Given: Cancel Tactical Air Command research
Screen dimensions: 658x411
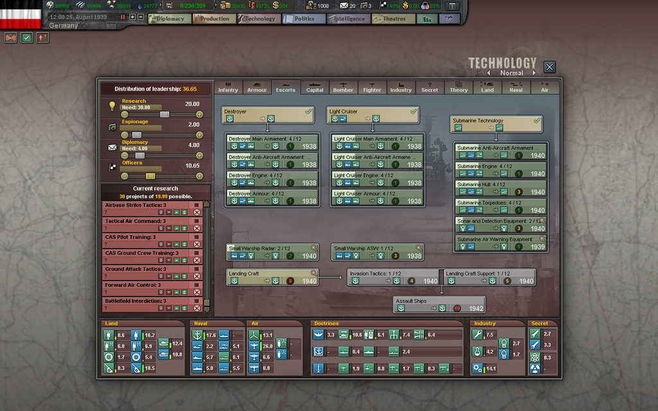Looking at the screenshot, I should (x=197, y=229).
